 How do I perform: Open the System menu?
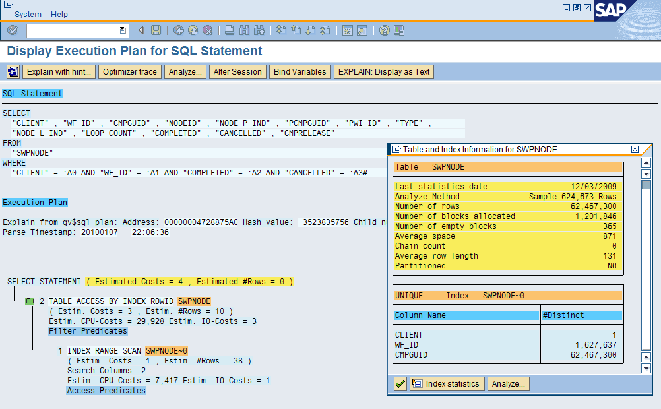pos(28,14)
